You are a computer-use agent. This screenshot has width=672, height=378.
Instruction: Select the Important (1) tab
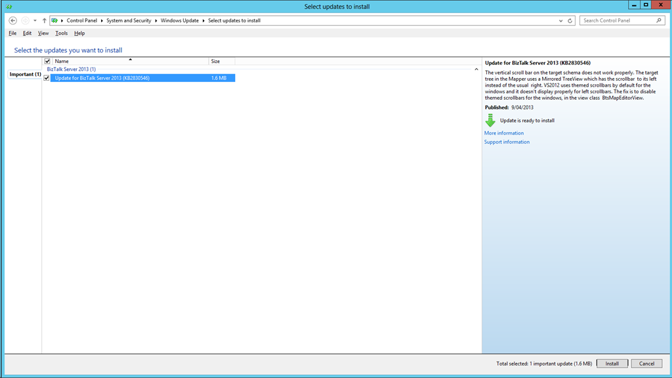25,74
